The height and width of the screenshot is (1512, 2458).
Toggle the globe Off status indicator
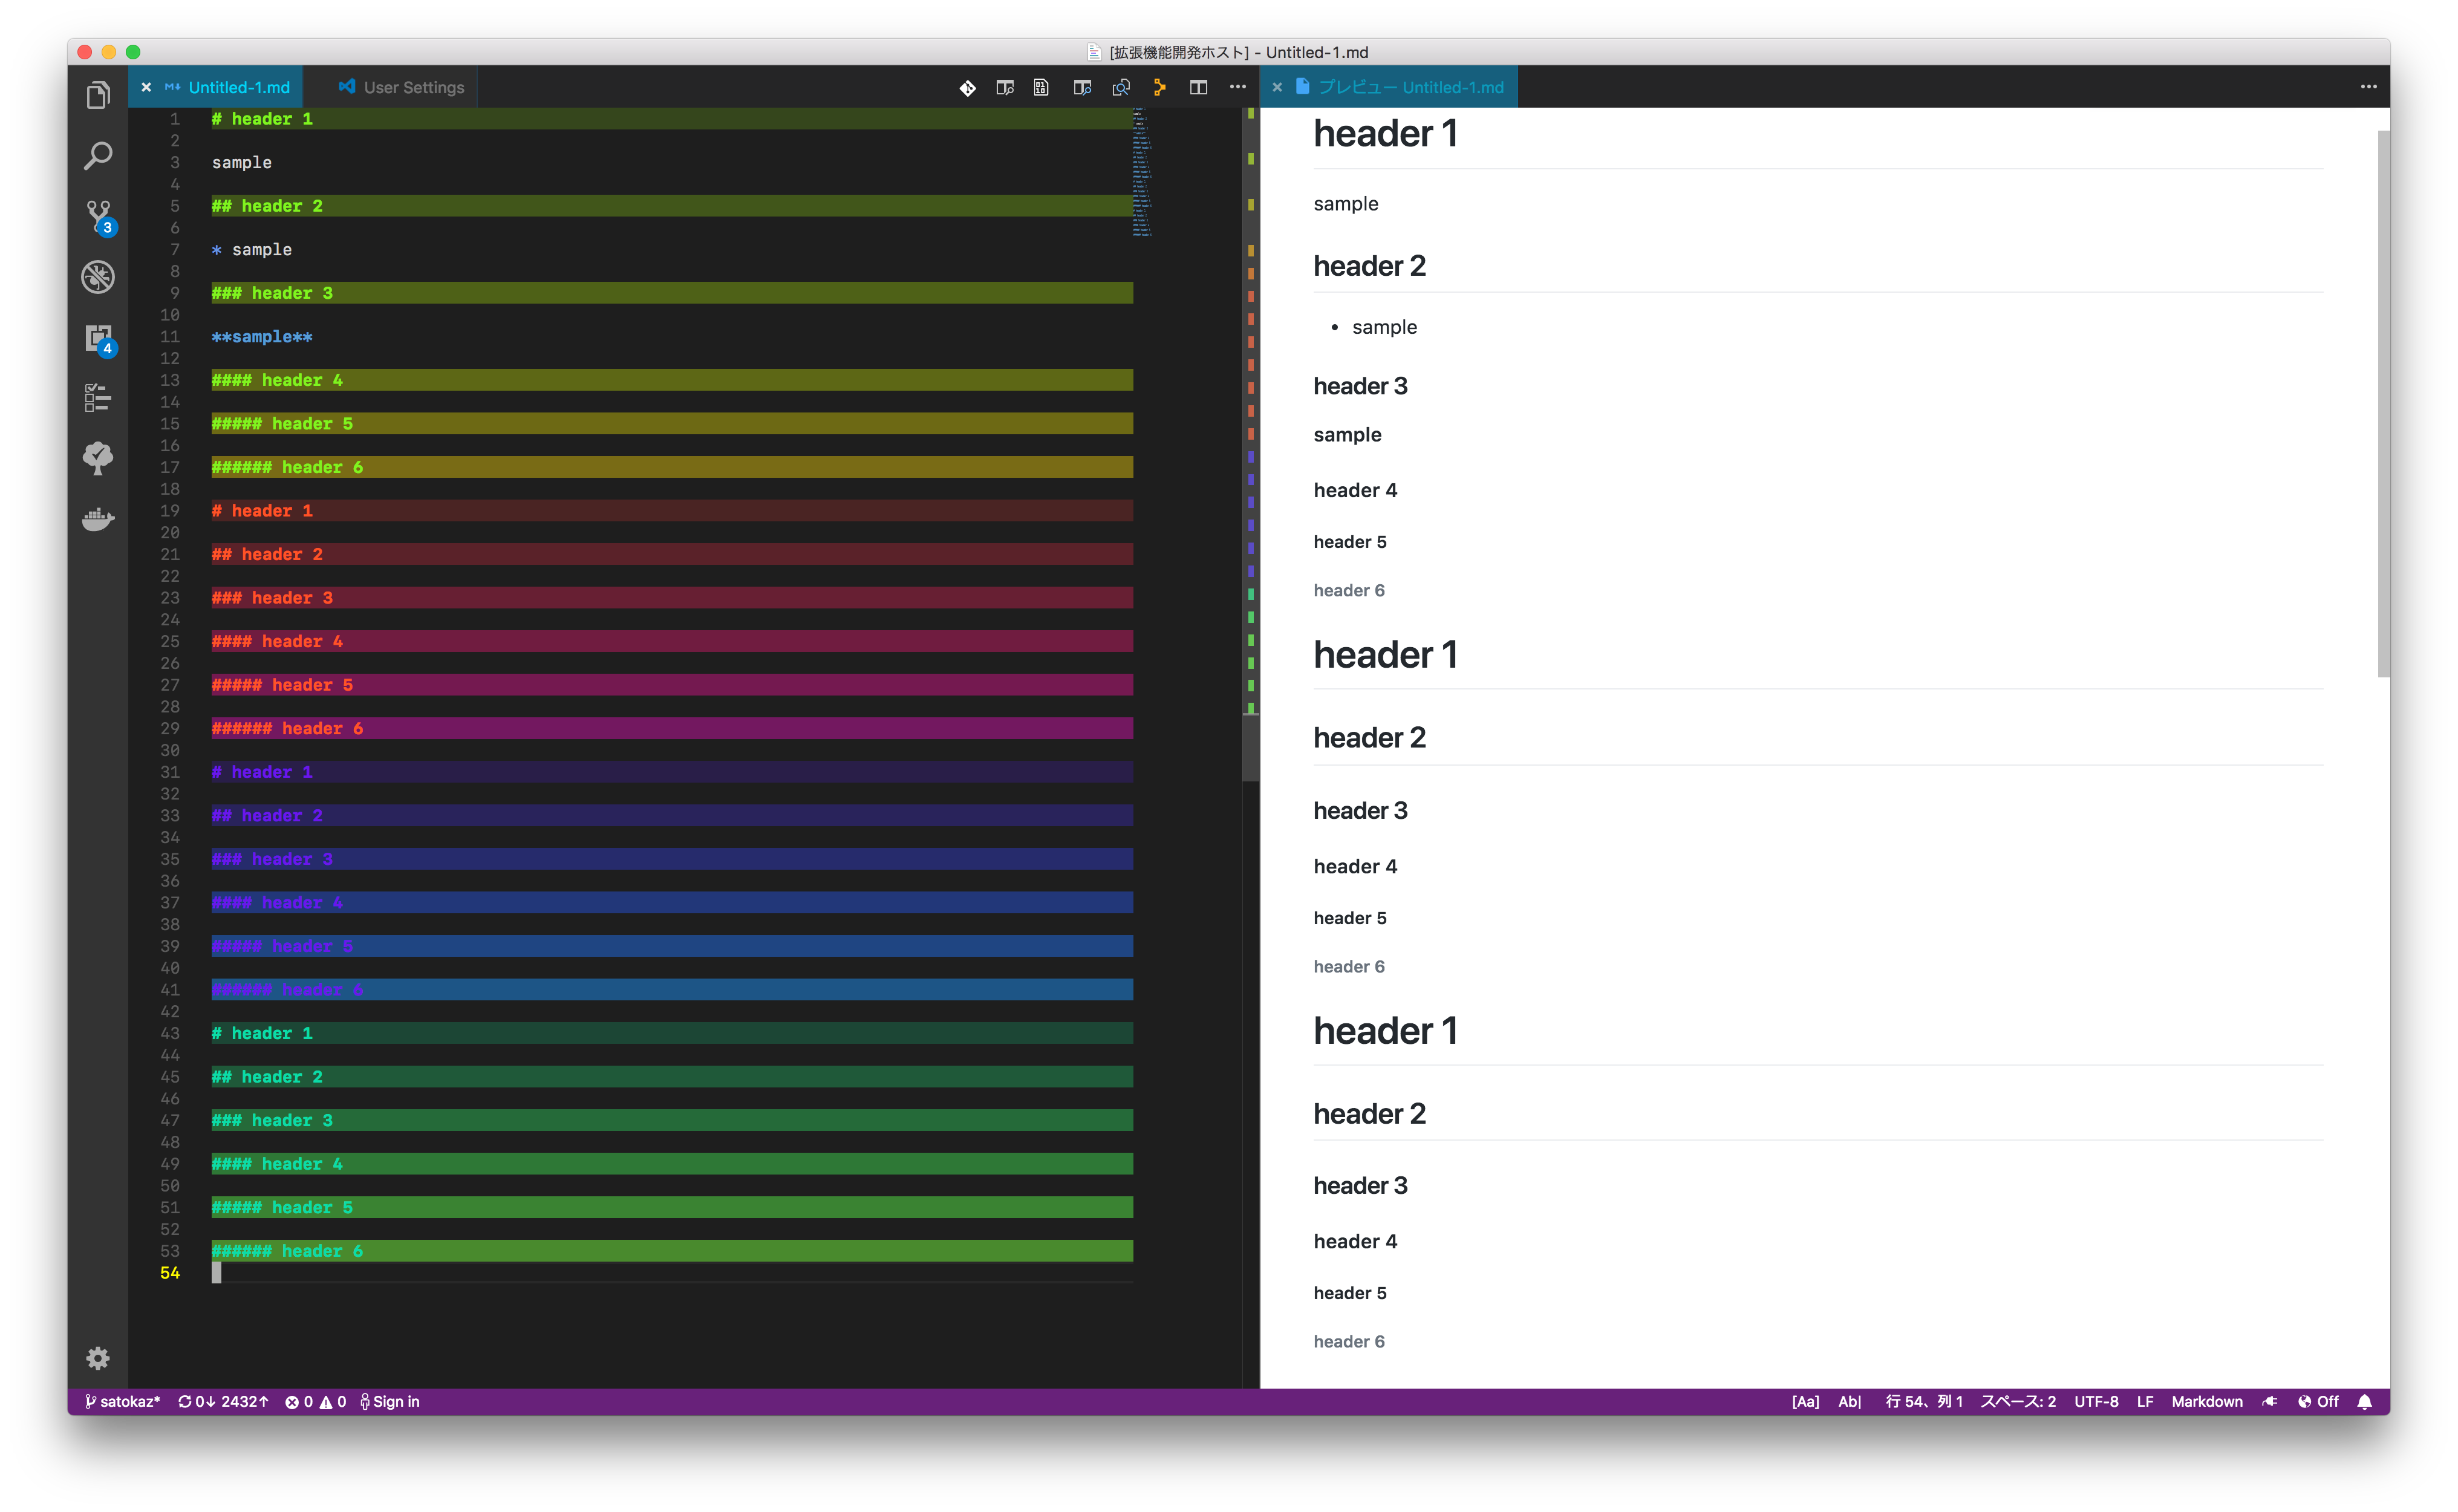(2318, 1401)
